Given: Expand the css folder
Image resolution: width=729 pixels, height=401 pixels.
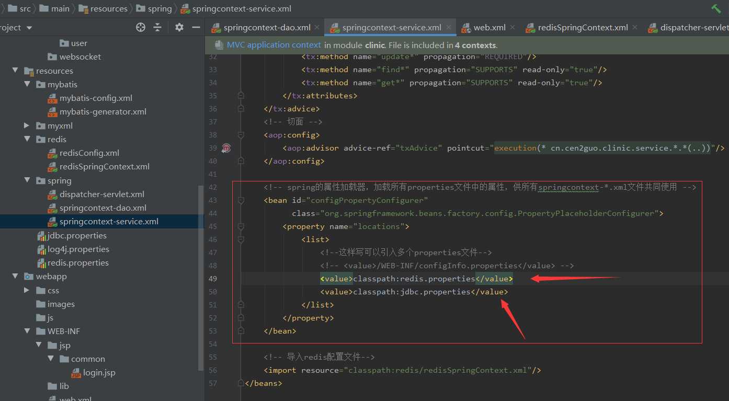Looking at the screenshot, I should 27,290.
